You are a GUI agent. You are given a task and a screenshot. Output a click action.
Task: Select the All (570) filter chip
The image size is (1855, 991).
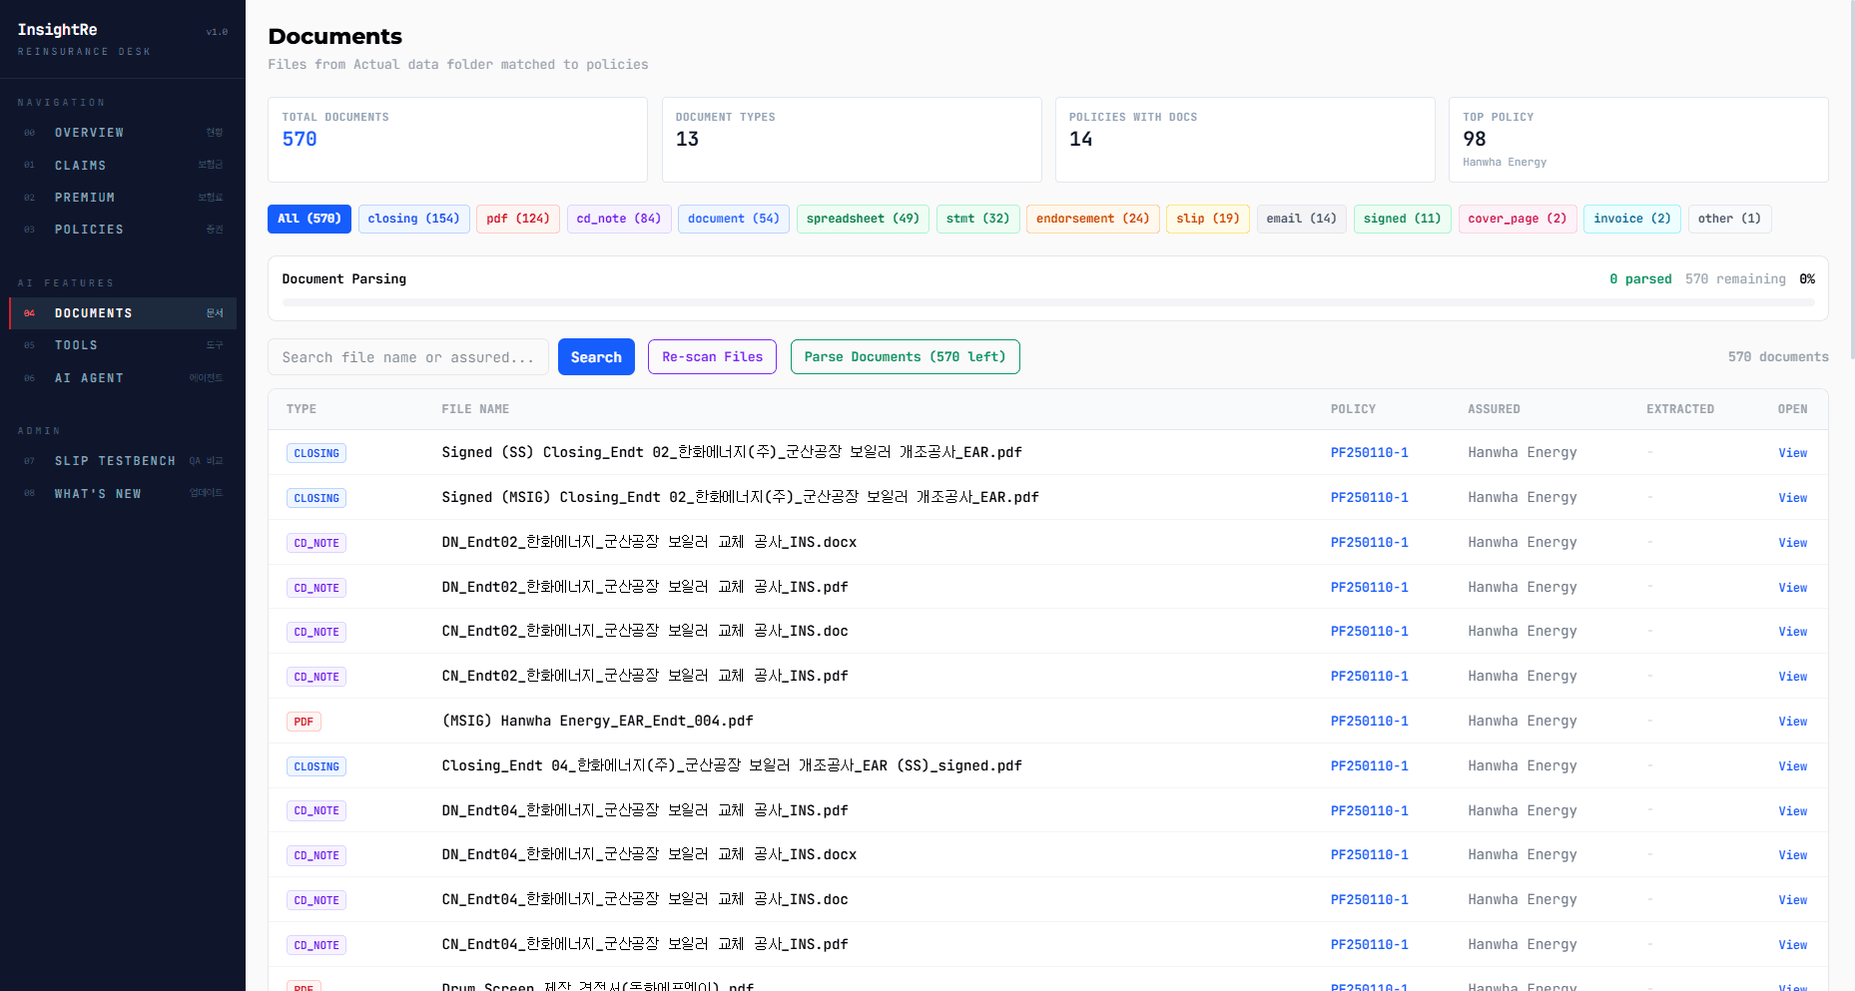[x=309, y=219]
